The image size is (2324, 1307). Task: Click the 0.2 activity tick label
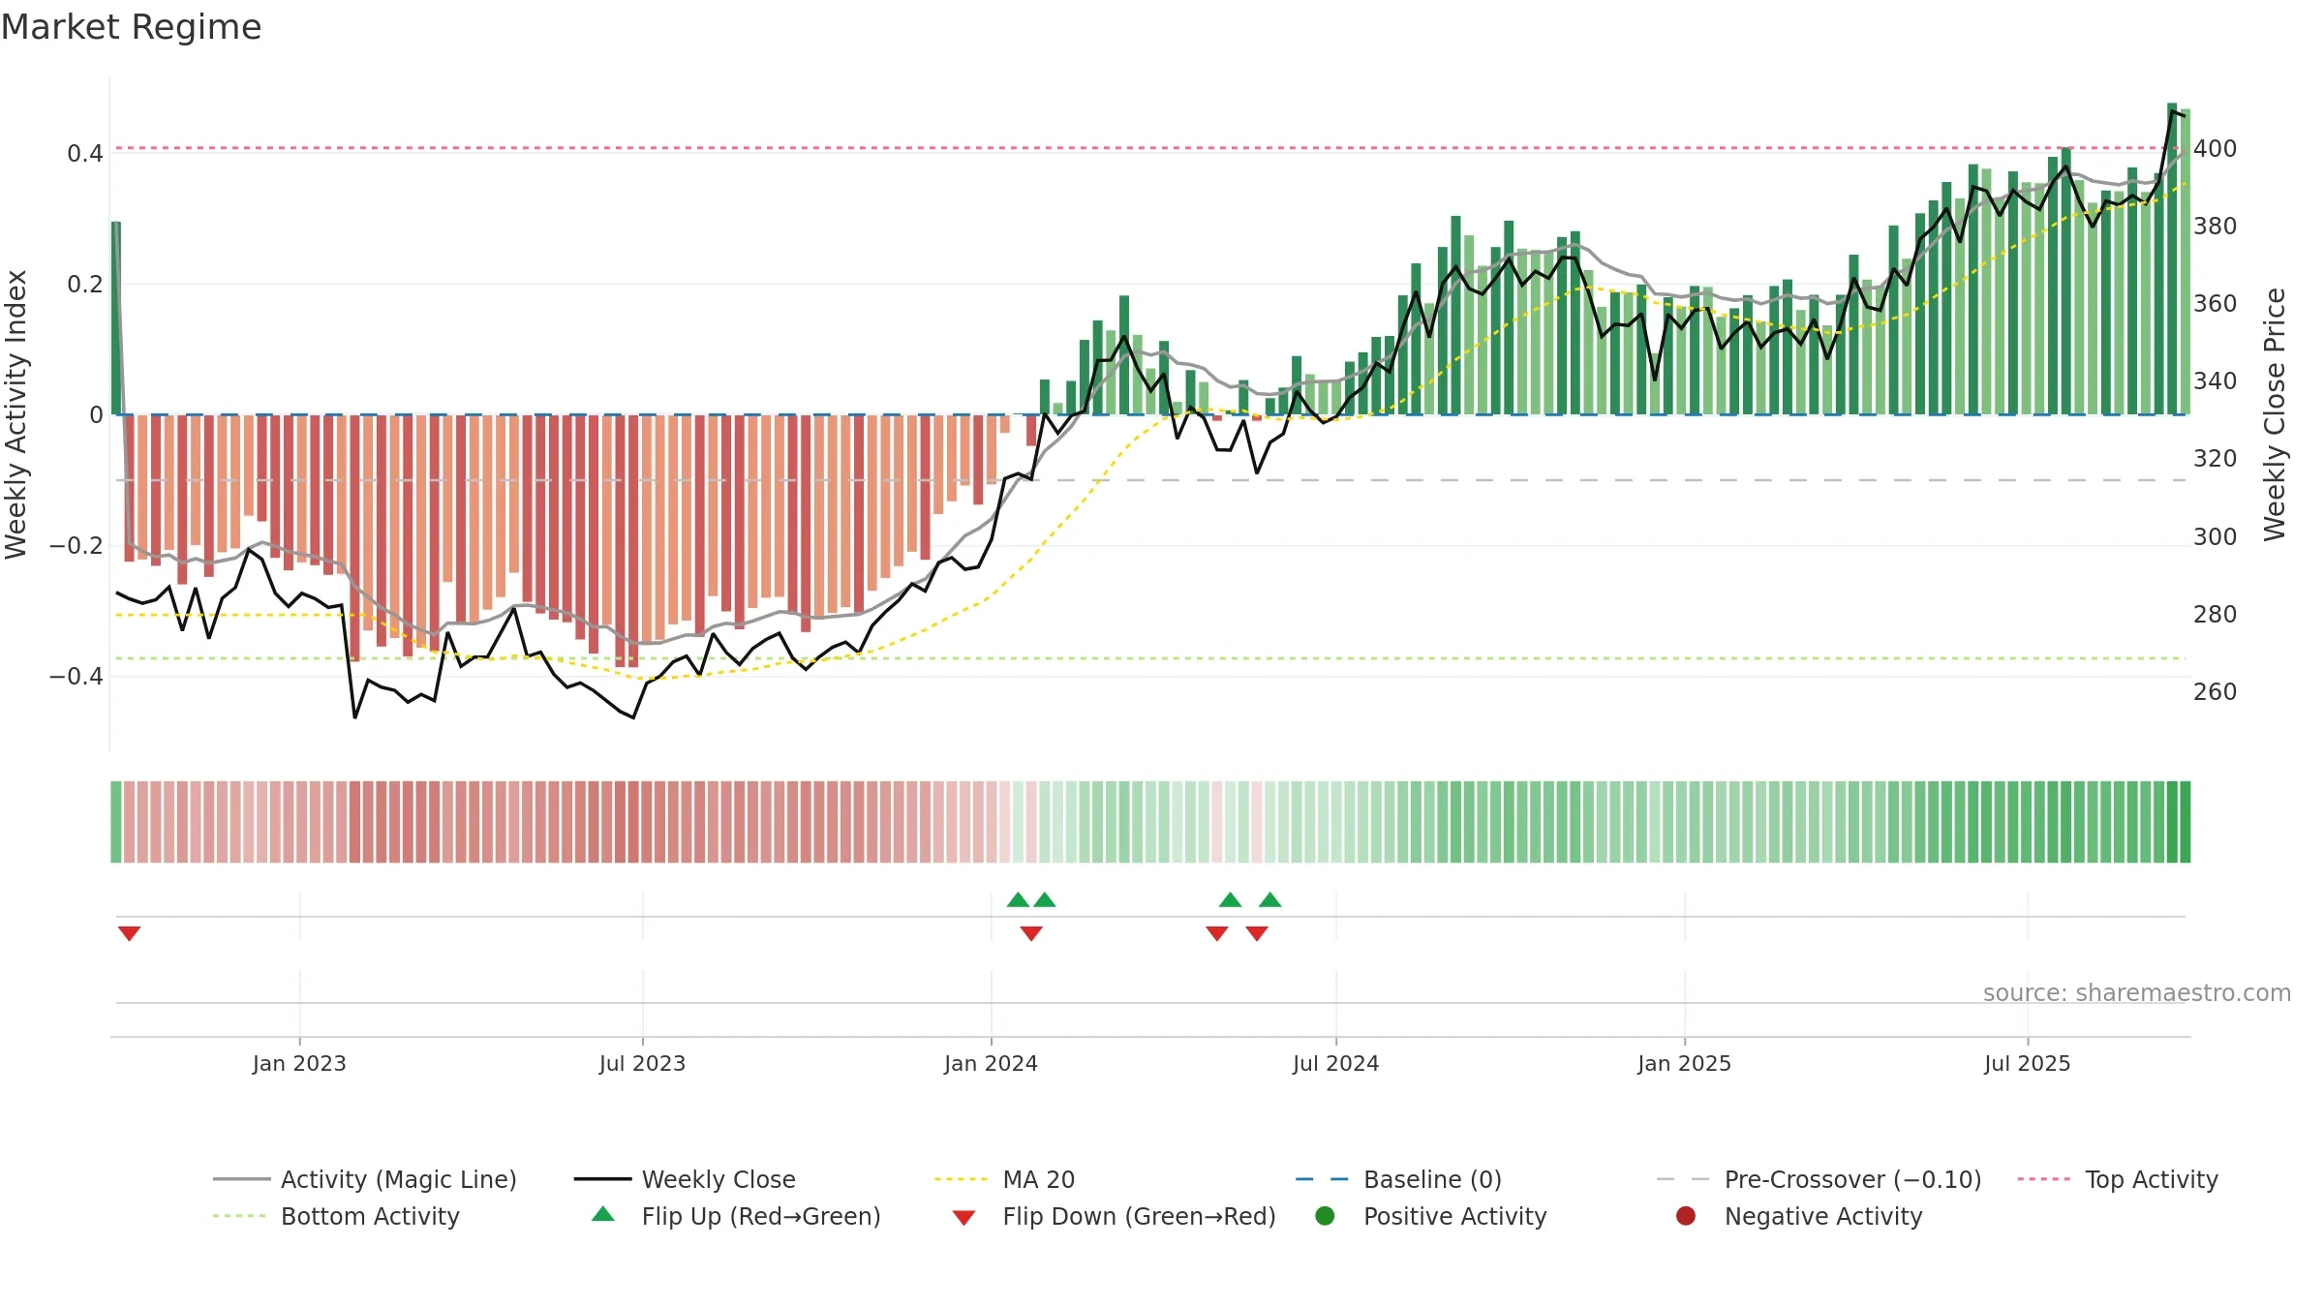point(85,284)
